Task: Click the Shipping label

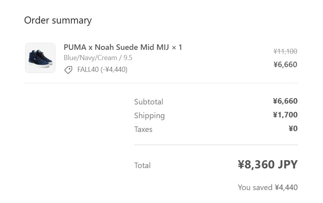Action: 149,115
